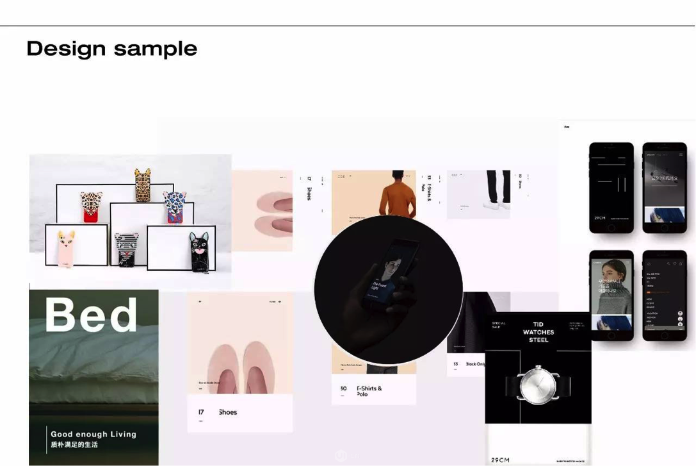Select the top-right phone with blue hair image
This screenshot has width=696, height=466.
click(665, 187)
